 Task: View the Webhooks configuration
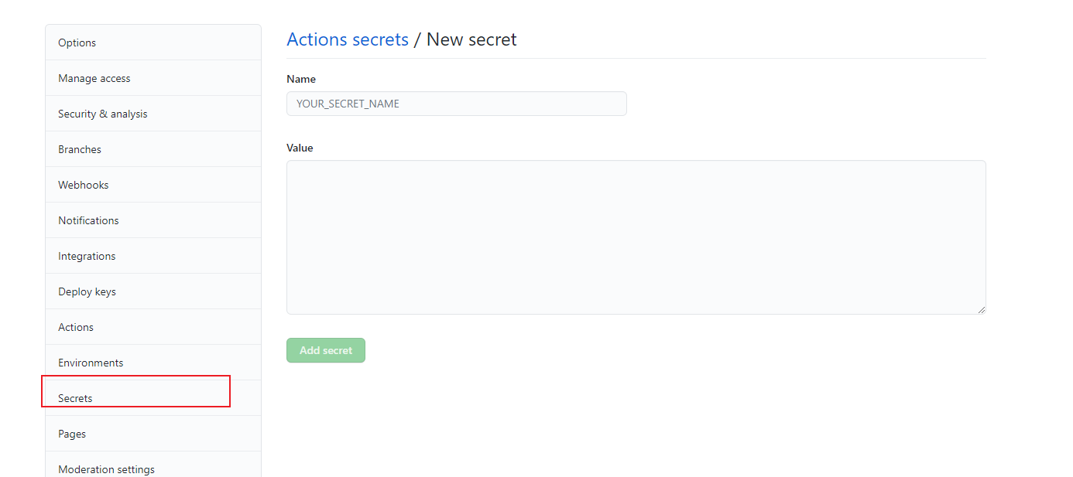(83, 184)
